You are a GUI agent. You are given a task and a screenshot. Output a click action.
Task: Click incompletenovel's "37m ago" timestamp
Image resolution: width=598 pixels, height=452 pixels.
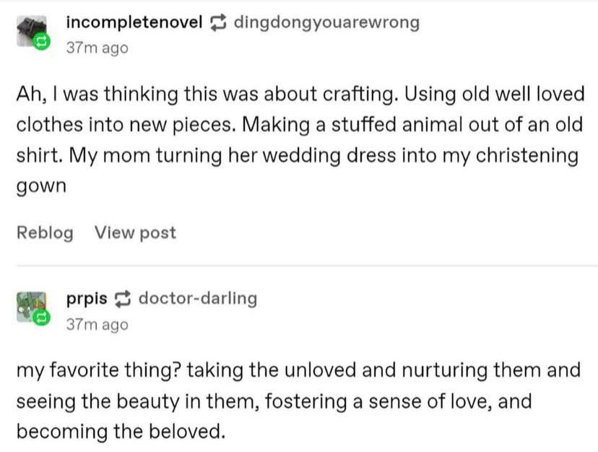pyautogui.click(x=97, y=48)
